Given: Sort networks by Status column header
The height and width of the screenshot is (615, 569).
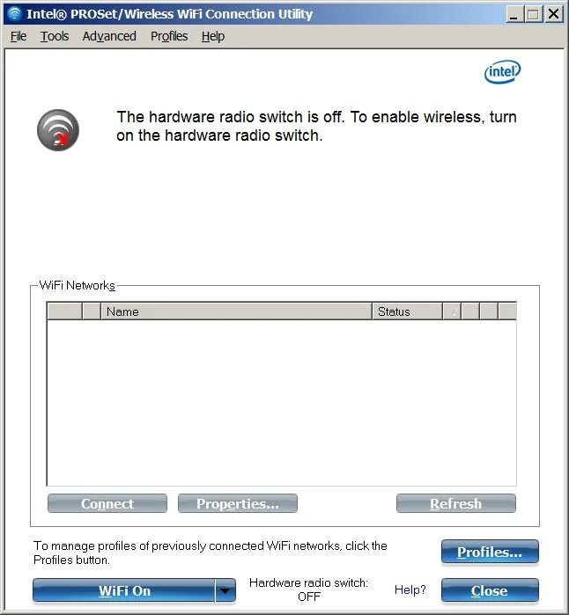Looking at the screenshot, I should click(407, 311).
